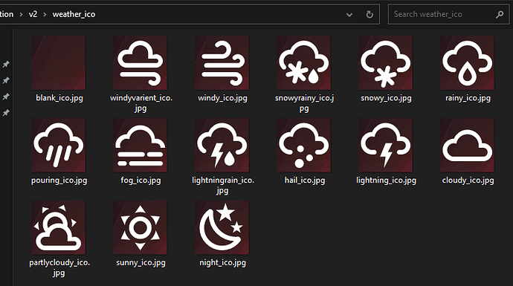The image size is (513, 286).
Task: Click the snowyrainy_ico.jpg file name
Action: click(304, 103)
